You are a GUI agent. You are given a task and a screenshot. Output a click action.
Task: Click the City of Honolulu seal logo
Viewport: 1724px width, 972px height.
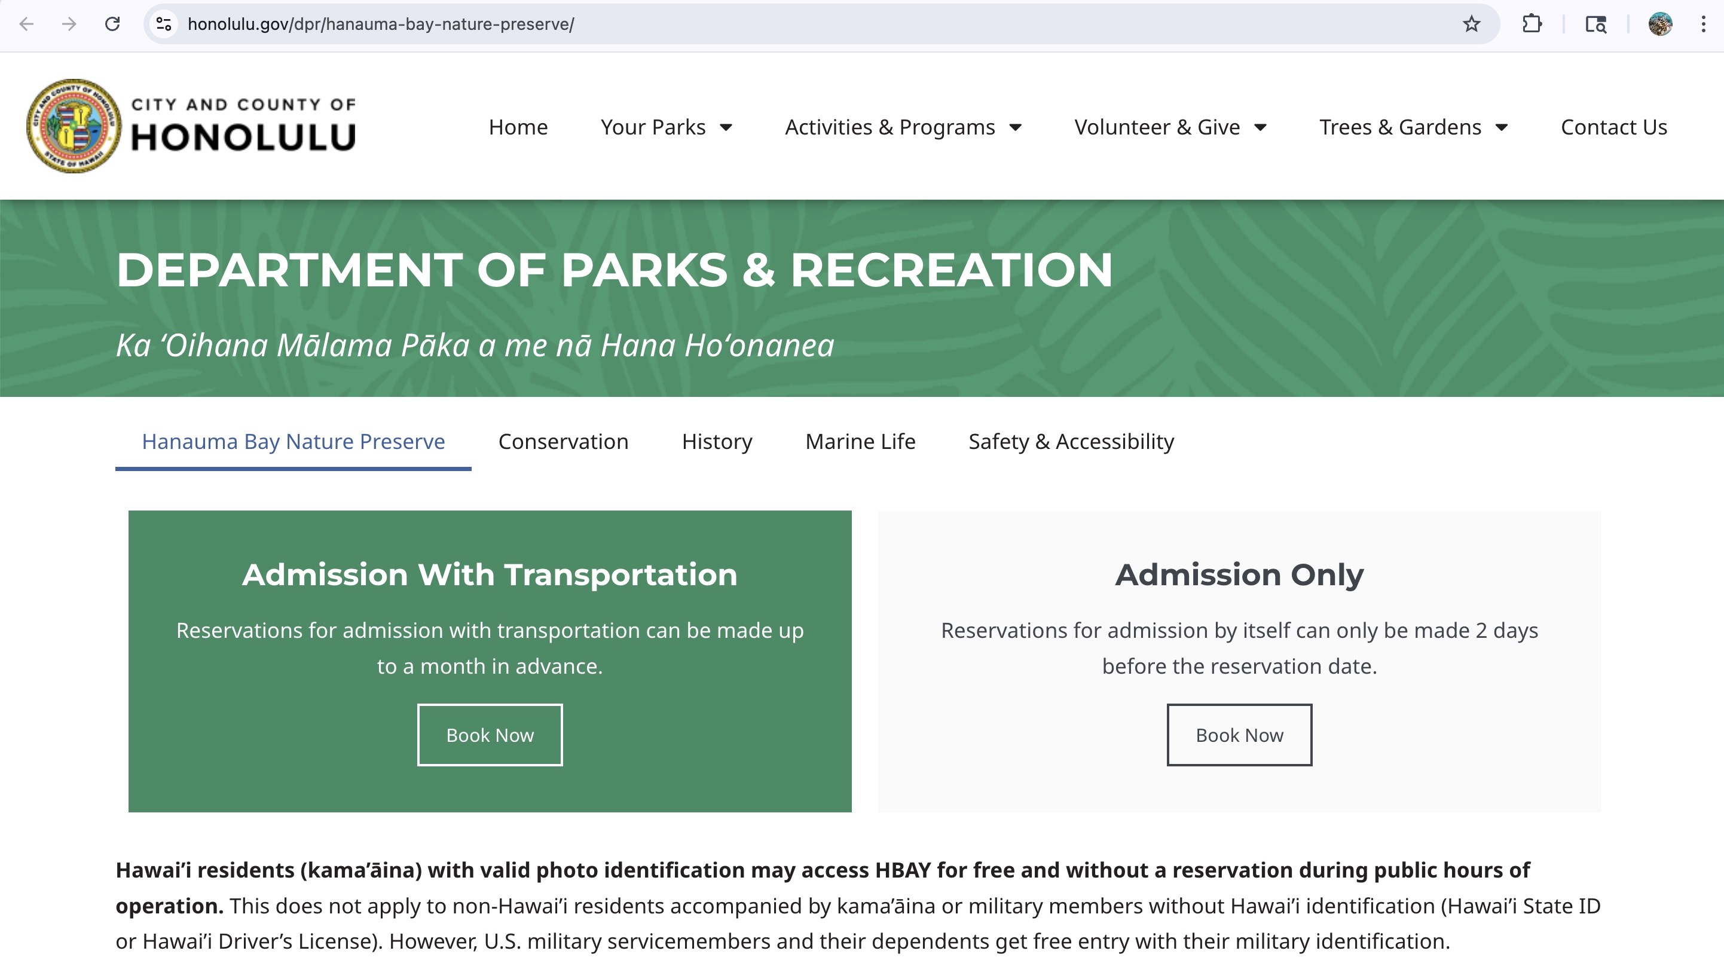point(74,126)
